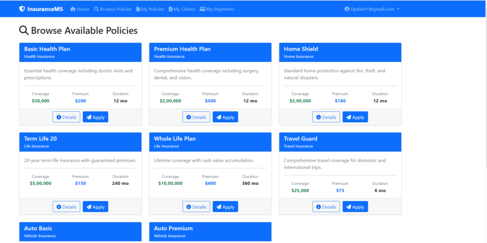This screenshot has width=487, height=243.
Task: Apply for the Travel Guard policy
Action: pyautogui.click(x=355, y=207)
